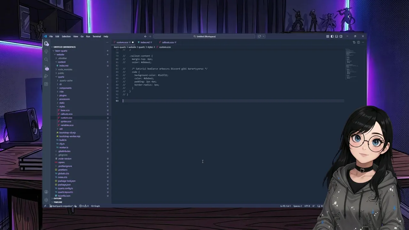Open editor More Actions ellipsis
409x230 pixels.
363,42
